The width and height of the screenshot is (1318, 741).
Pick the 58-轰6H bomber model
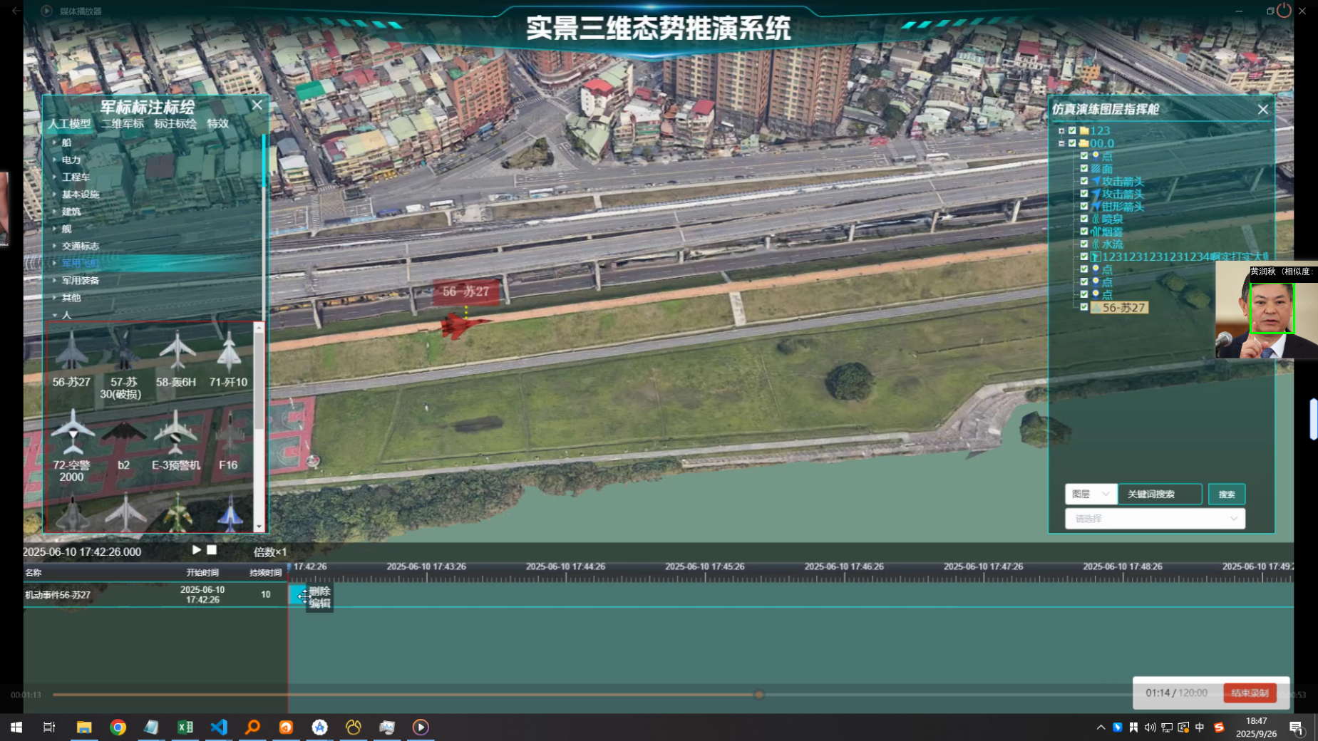pos(176,353)
